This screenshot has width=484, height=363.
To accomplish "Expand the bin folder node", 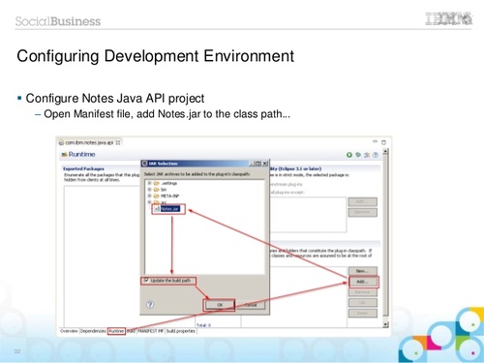I will coord(149,190).
